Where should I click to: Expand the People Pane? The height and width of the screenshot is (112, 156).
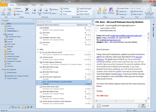[x=148, y=106]
